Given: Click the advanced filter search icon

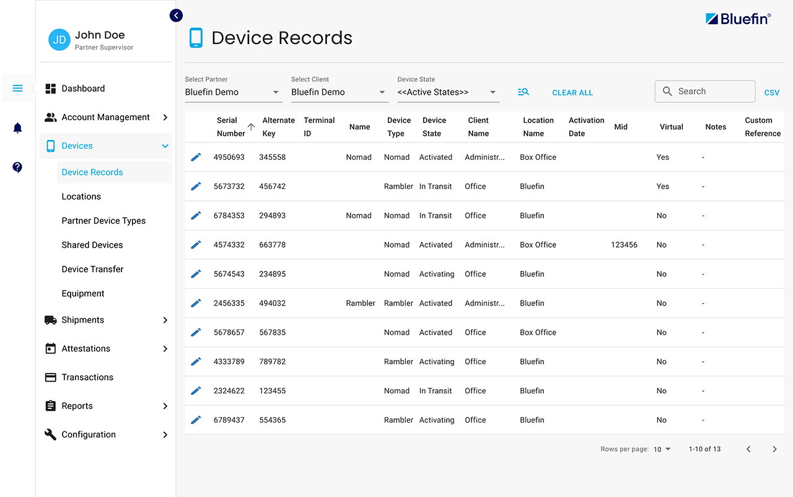Looking at the screenshot, I should 524,92.
